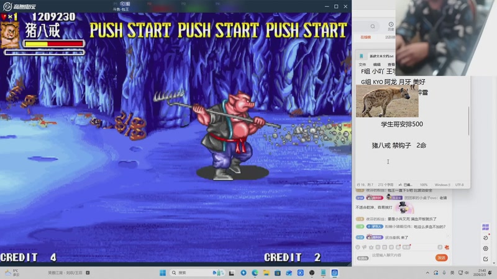This screenshot has height=279, width=497.
Task: Open the UTF-8 encoding selector in Notepad
Action: 459,185
